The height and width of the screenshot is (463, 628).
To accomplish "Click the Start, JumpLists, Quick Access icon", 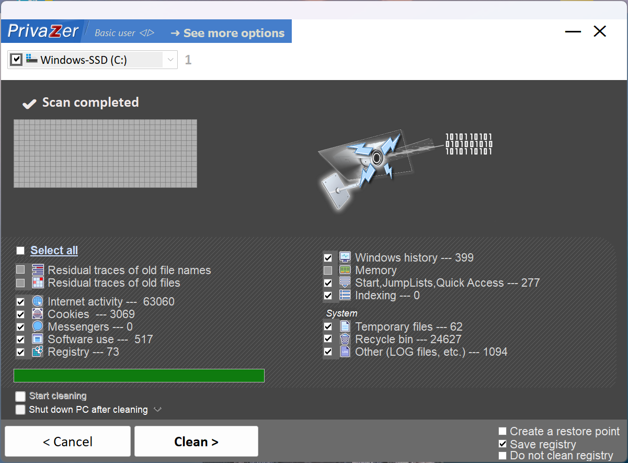I will point(345,283).
